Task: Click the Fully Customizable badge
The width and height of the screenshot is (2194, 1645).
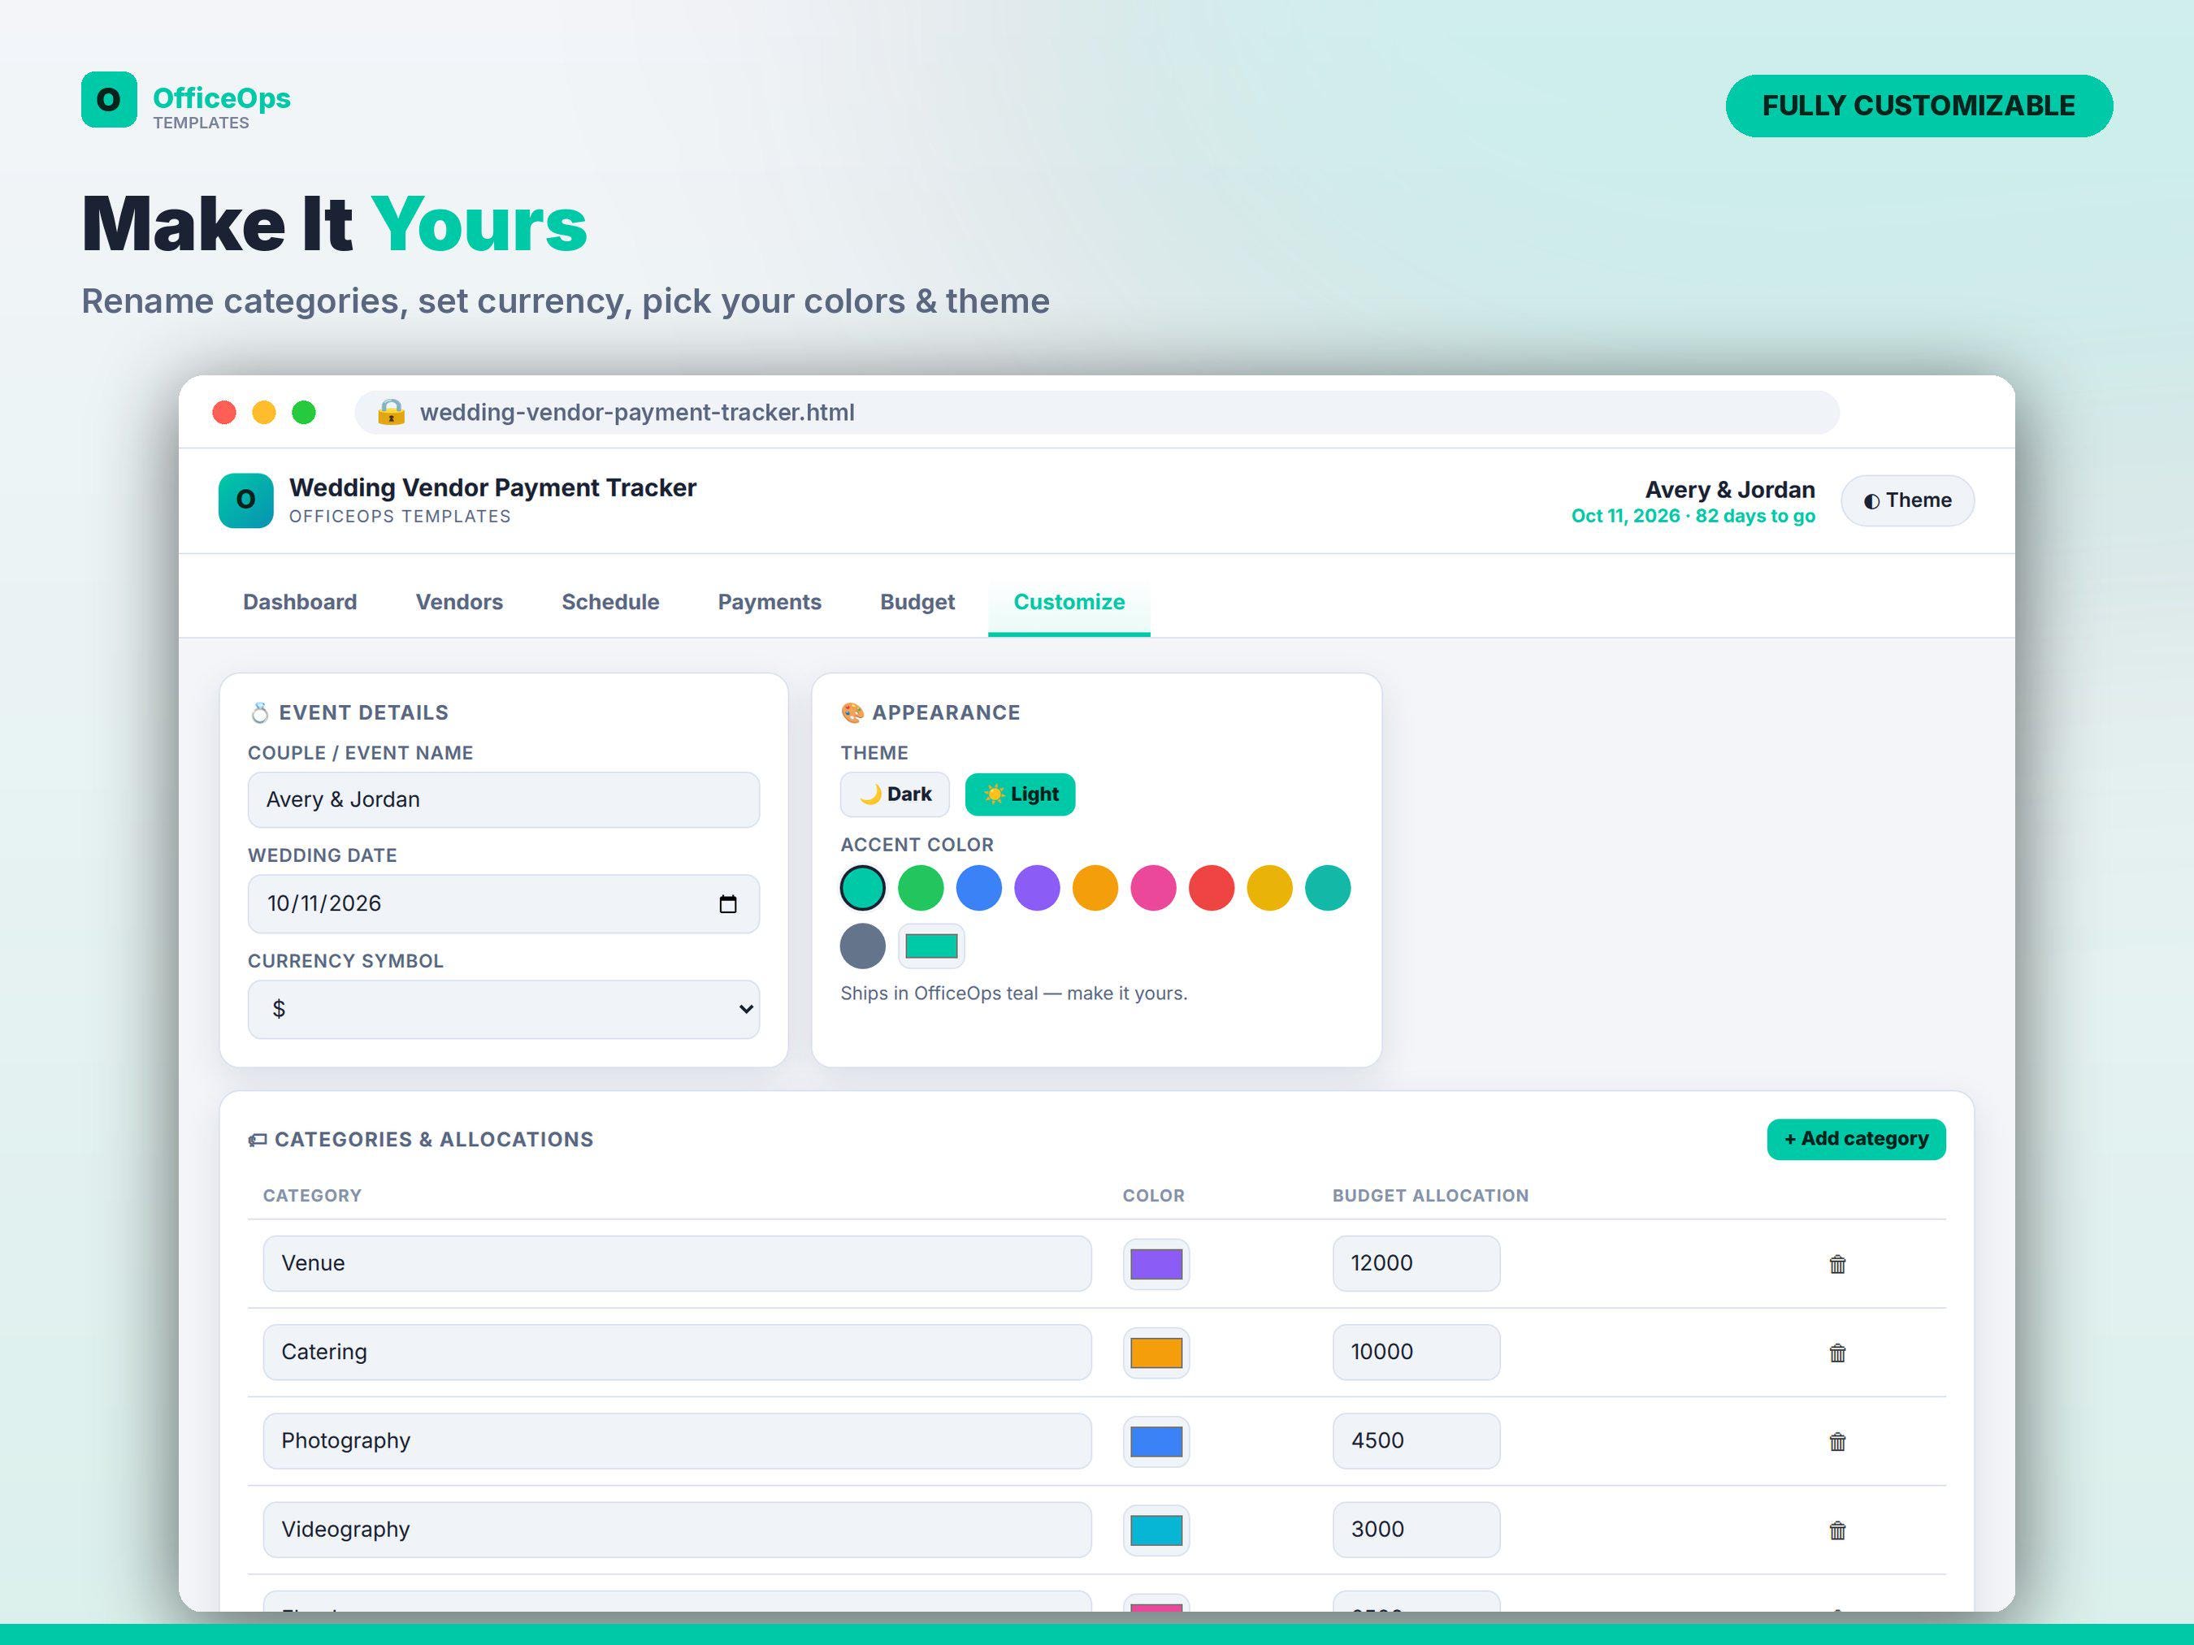Action: [1919, 105]
